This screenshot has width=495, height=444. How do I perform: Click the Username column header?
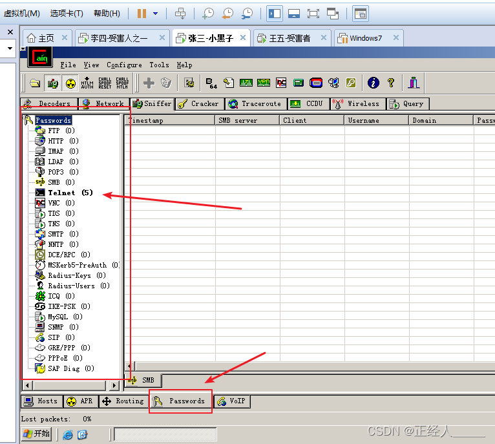click(376, 120)
